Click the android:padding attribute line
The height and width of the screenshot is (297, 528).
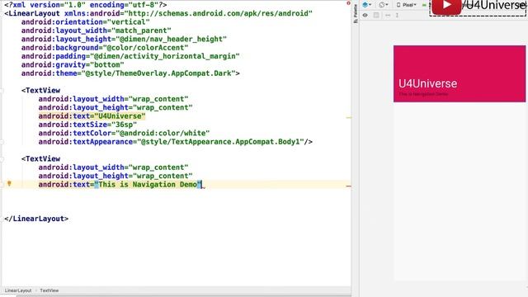point(130,56)
